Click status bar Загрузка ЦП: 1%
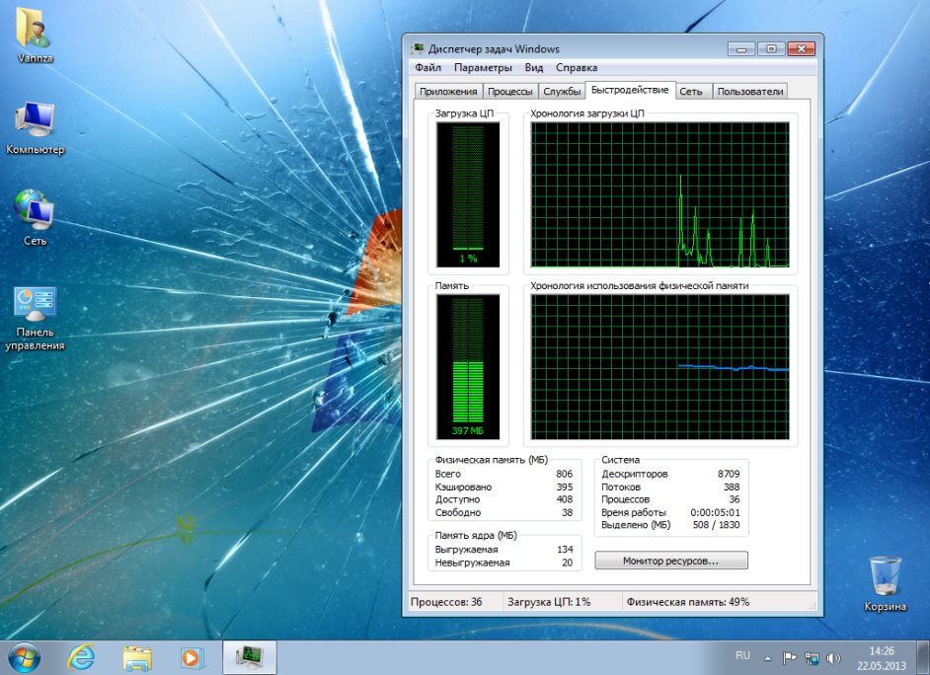 (x=549, y=602)
